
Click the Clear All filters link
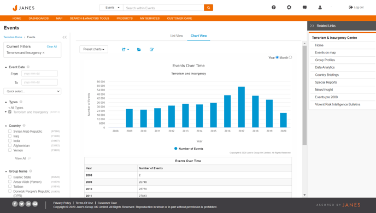point(52,46)
